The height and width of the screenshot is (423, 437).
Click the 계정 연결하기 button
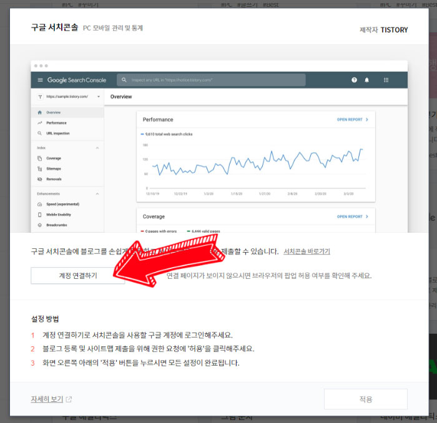point(78,275)
